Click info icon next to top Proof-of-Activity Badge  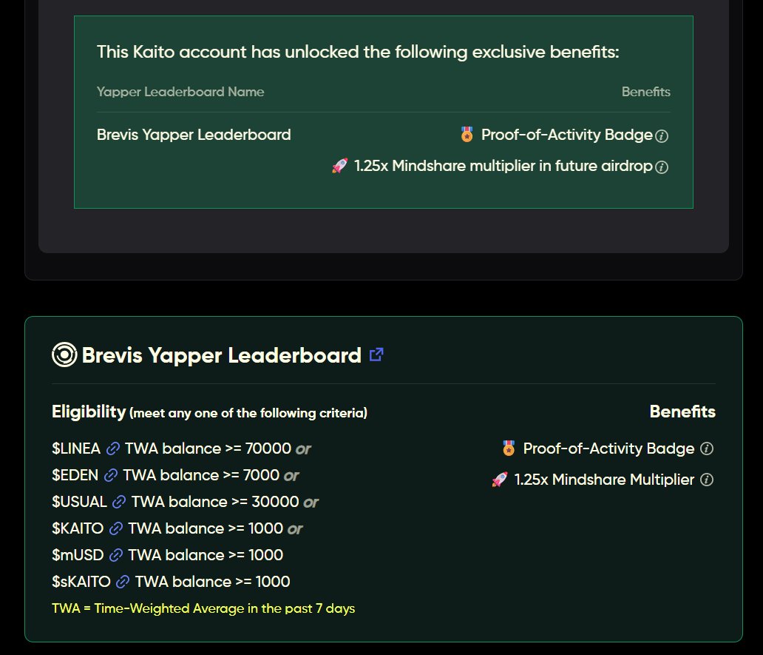pyautogui.click(x=662, y=136)
